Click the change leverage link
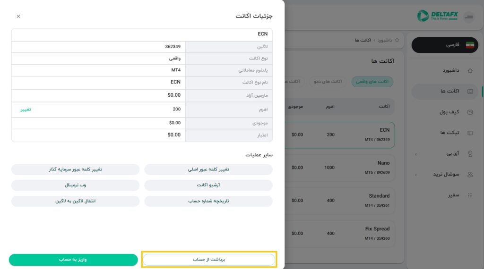This screenshot has height=269, width=484. pyautogui.click(x=26, y=109)
